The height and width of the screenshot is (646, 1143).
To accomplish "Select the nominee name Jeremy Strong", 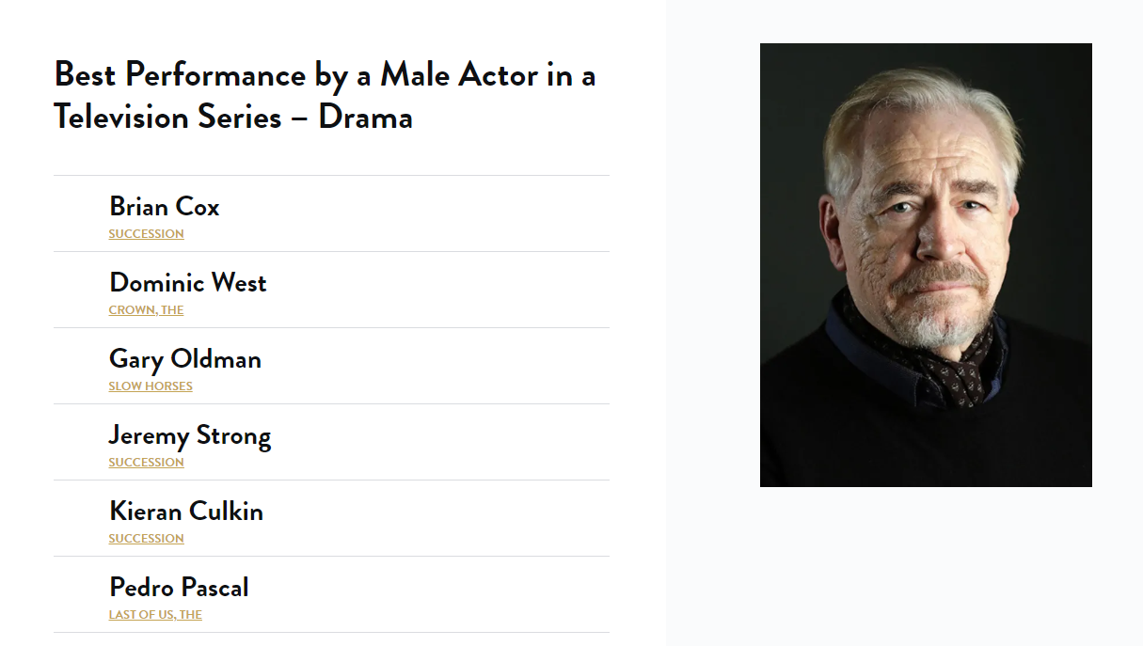I will click(190, 435).
